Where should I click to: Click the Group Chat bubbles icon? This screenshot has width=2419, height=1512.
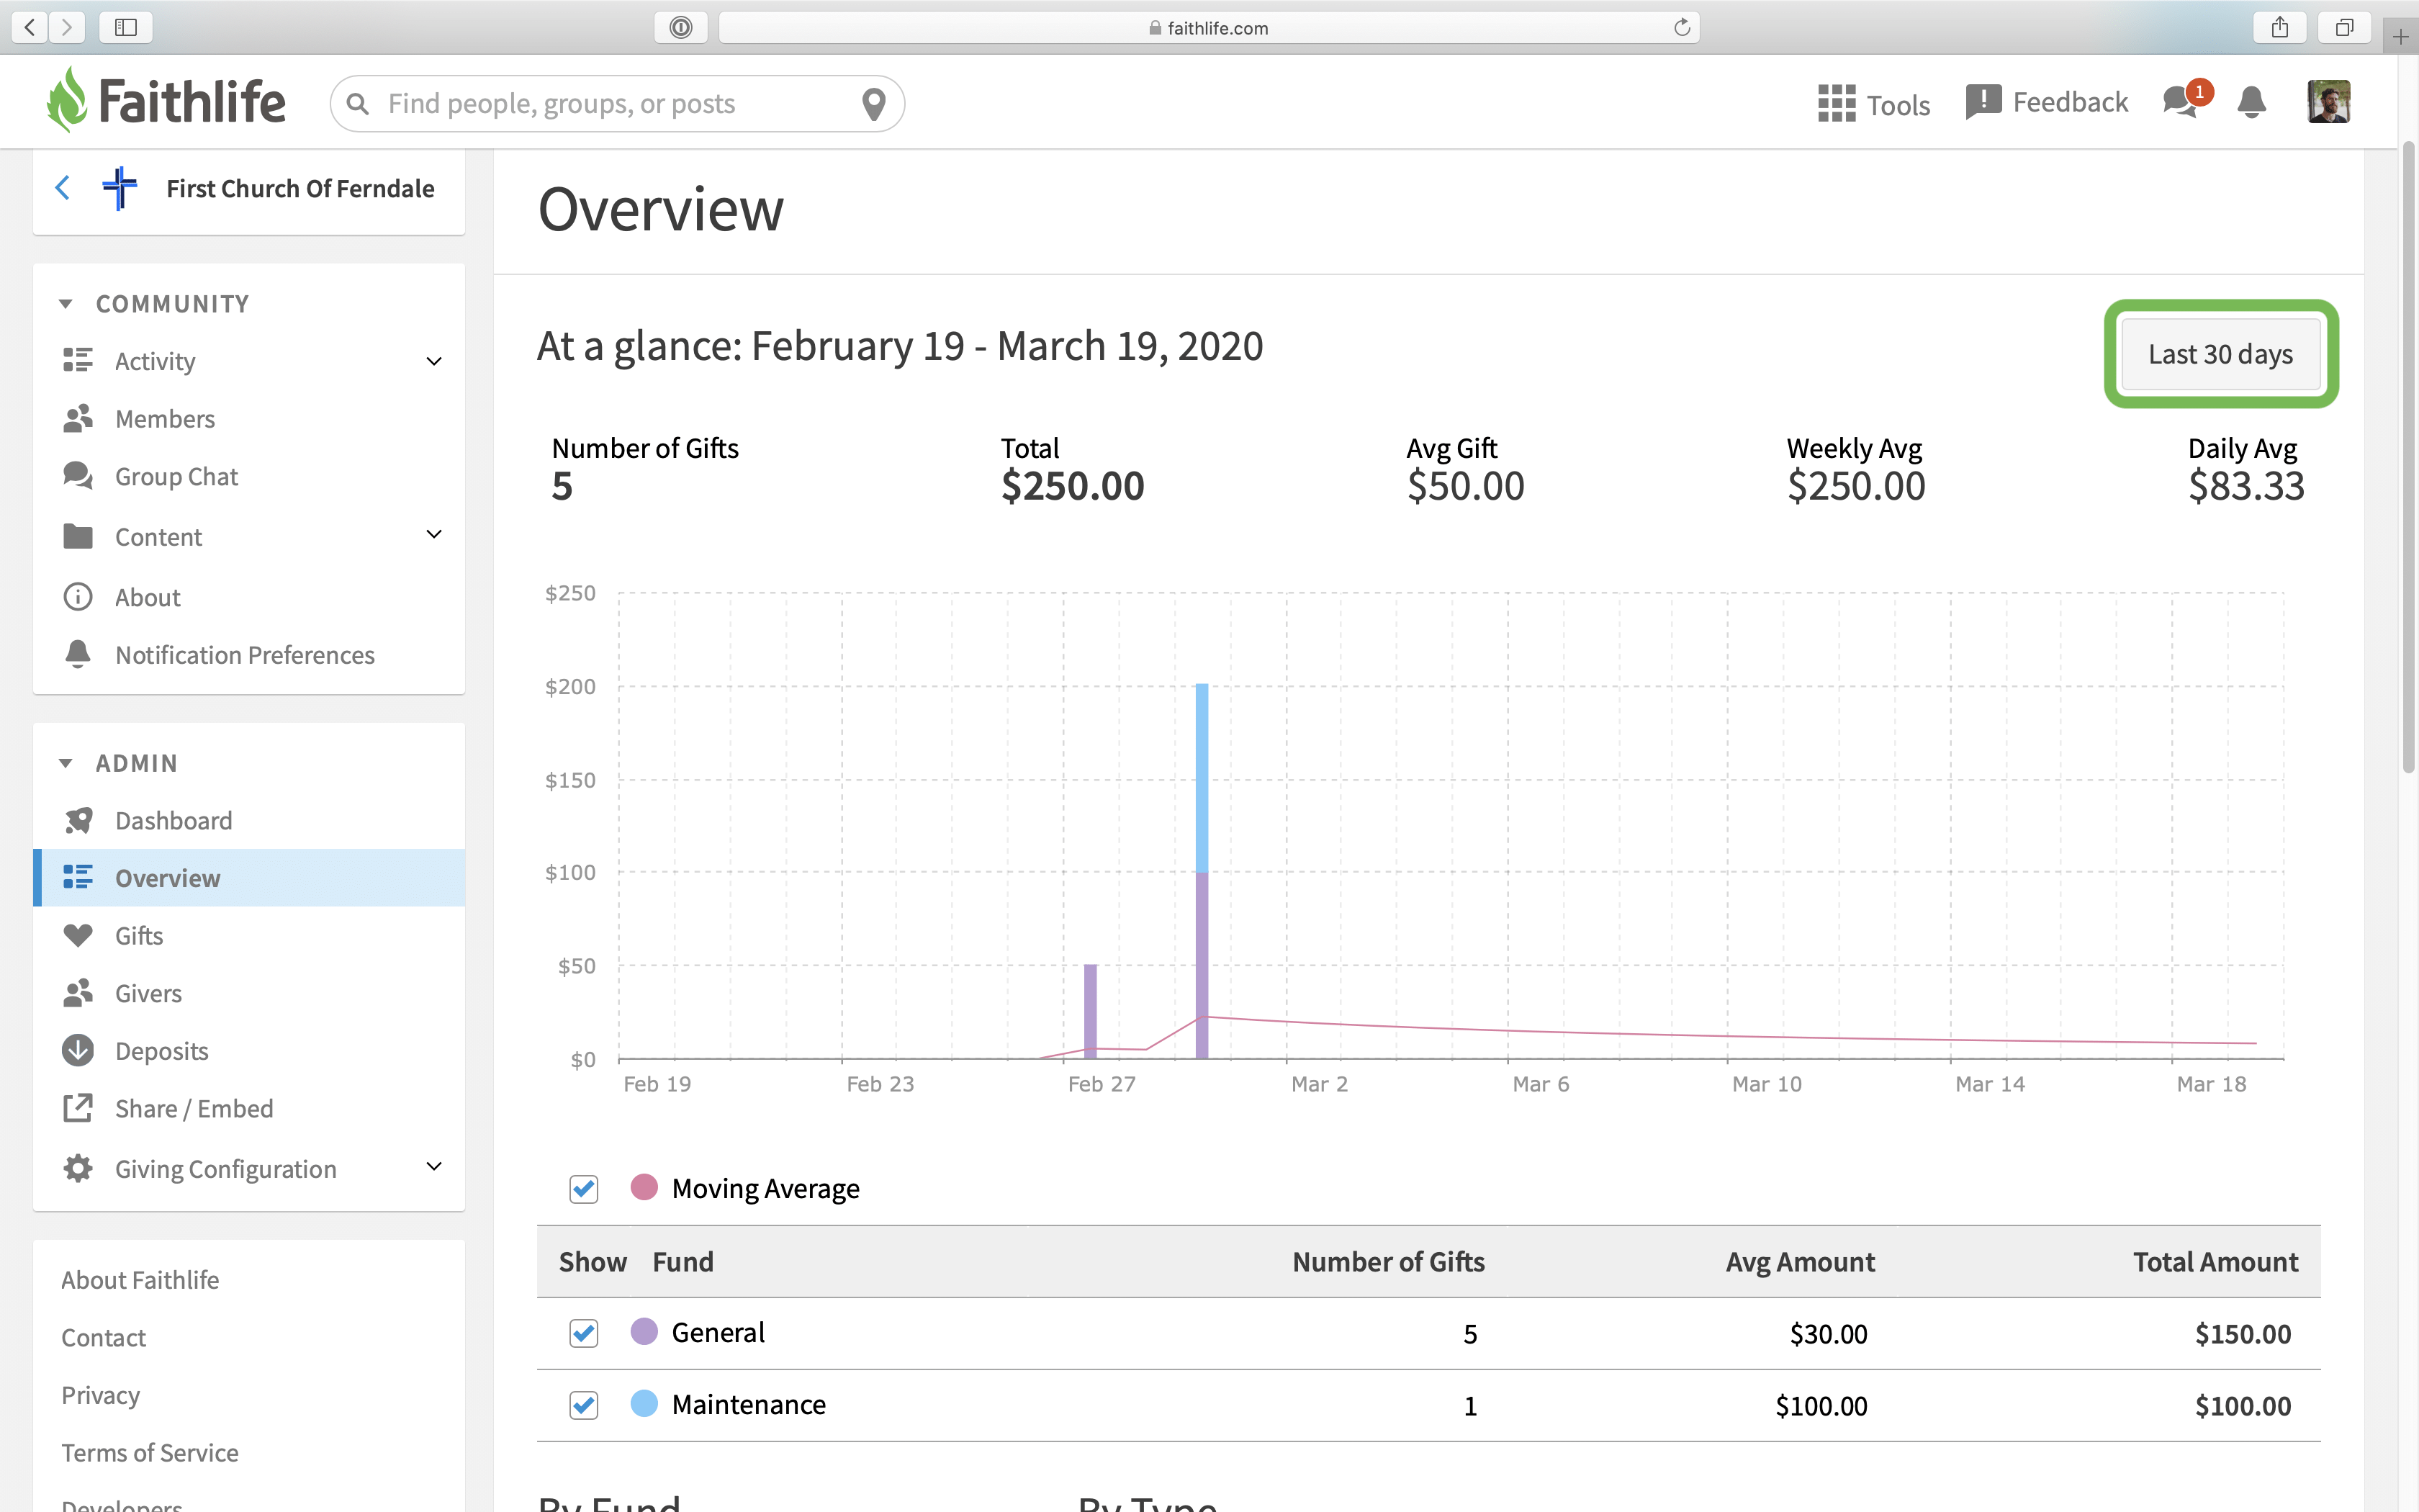pyautogui.click(x=78, y=476)
